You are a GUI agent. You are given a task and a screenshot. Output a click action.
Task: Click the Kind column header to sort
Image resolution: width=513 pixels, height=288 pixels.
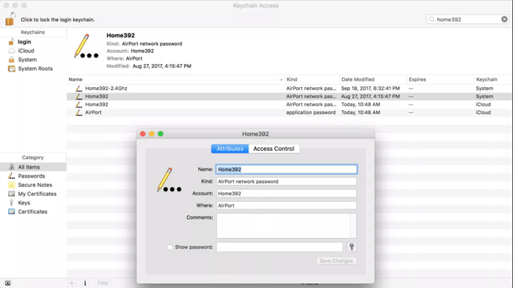tap(292, 80)
